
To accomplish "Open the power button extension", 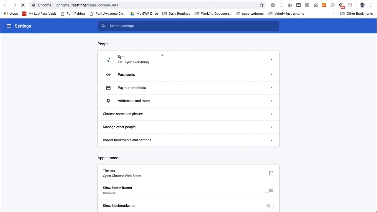I will click(x=273, y=5).
